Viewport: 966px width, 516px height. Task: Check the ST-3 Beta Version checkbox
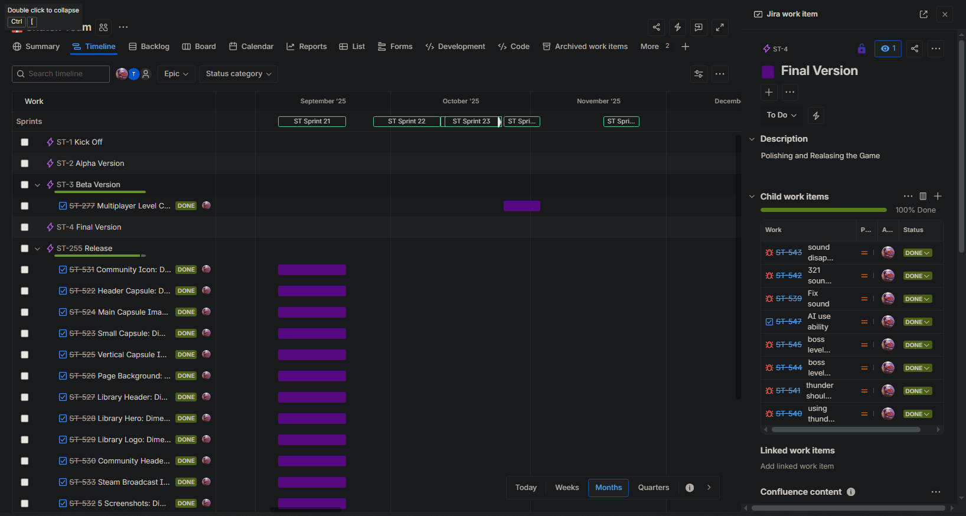click(25, 185)
